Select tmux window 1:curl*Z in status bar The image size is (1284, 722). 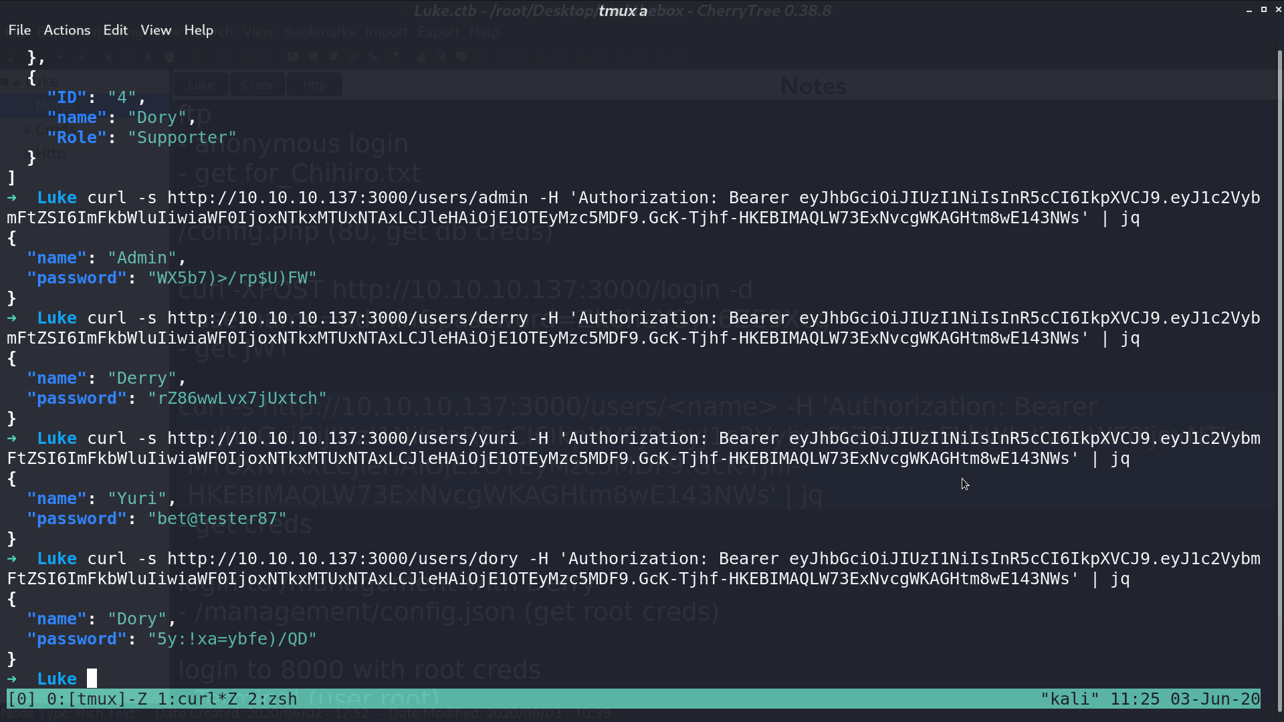point(197,699)
